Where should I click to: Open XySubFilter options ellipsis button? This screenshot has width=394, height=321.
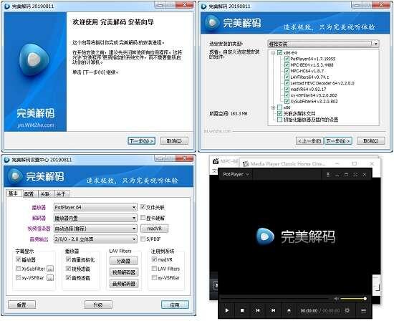pos(50,269)
